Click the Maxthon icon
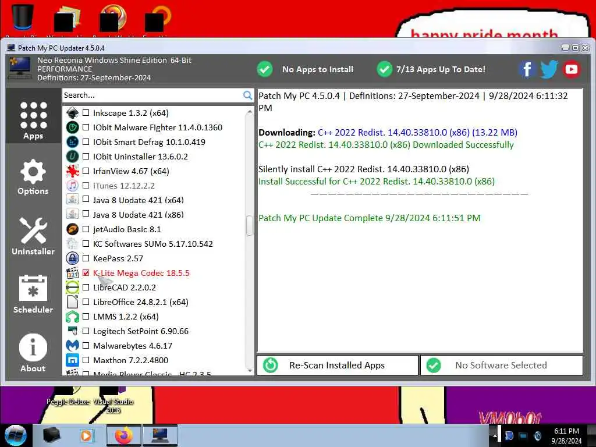The height and width of the screenshot is (447, 596). pos(72,360)
